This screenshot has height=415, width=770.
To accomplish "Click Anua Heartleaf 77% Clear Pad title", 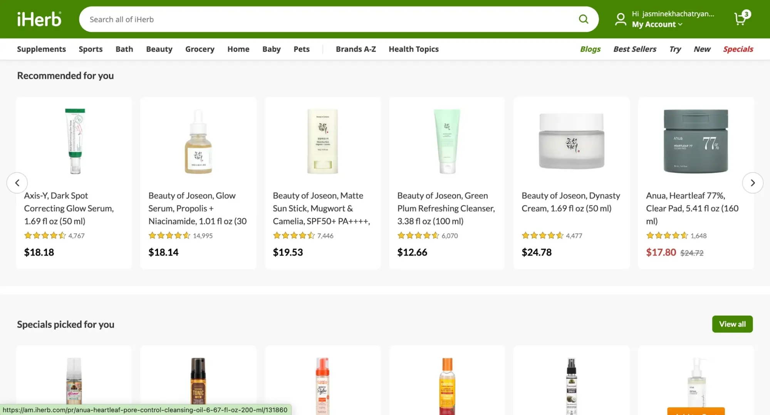I will (x=692, y=208).
